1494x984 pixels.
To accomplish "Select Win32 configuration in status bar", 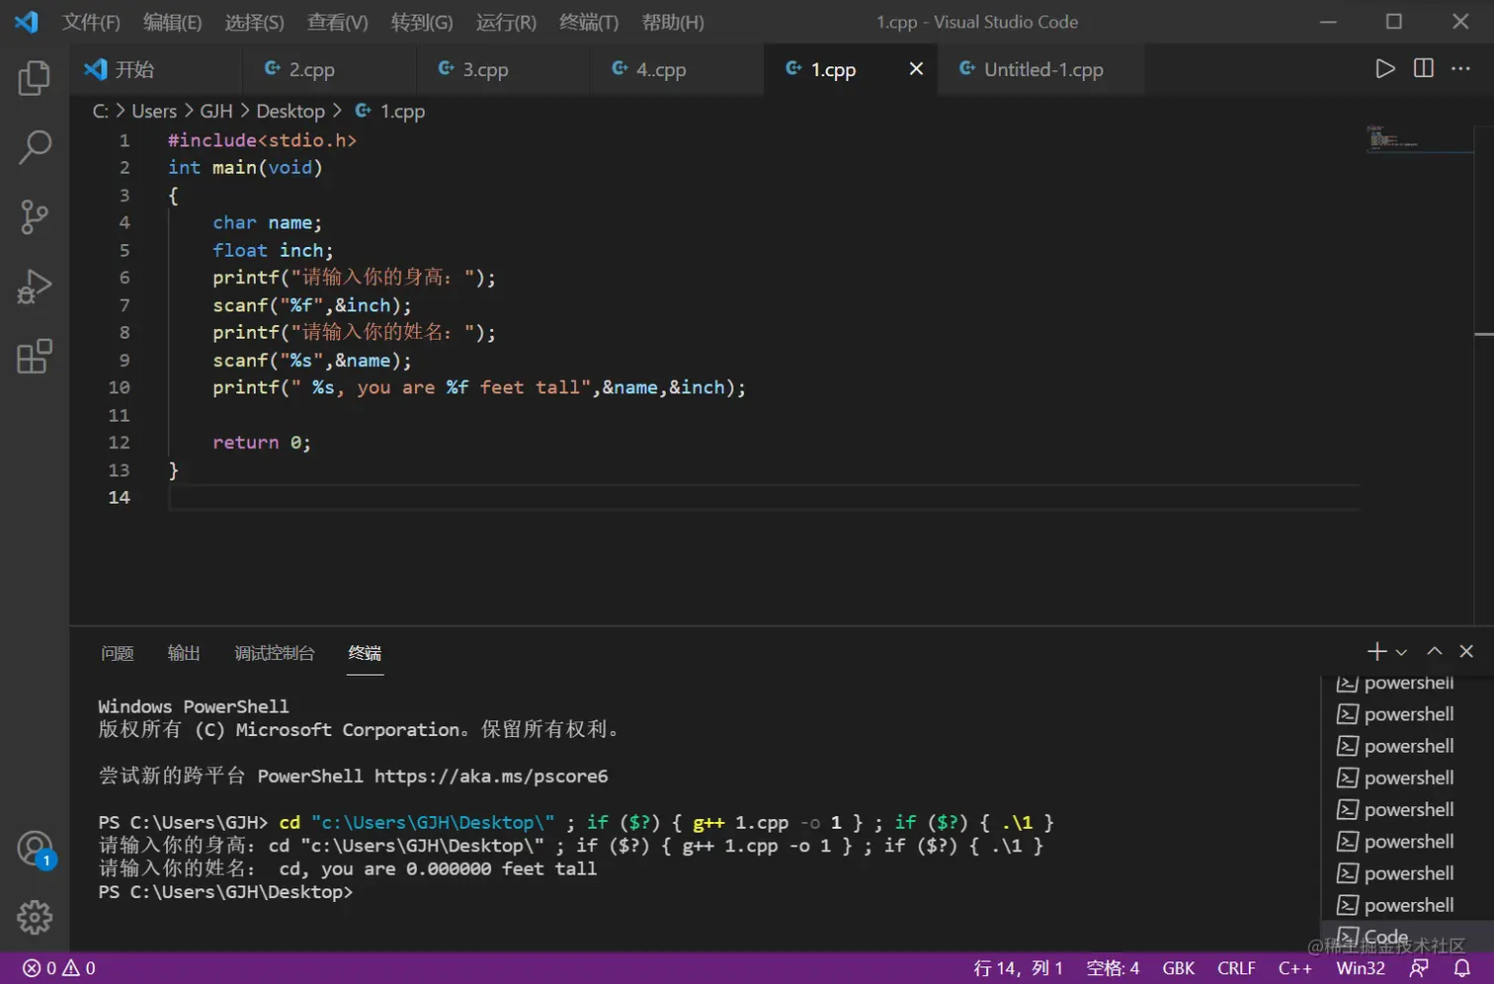I will tap(1361, 968).
